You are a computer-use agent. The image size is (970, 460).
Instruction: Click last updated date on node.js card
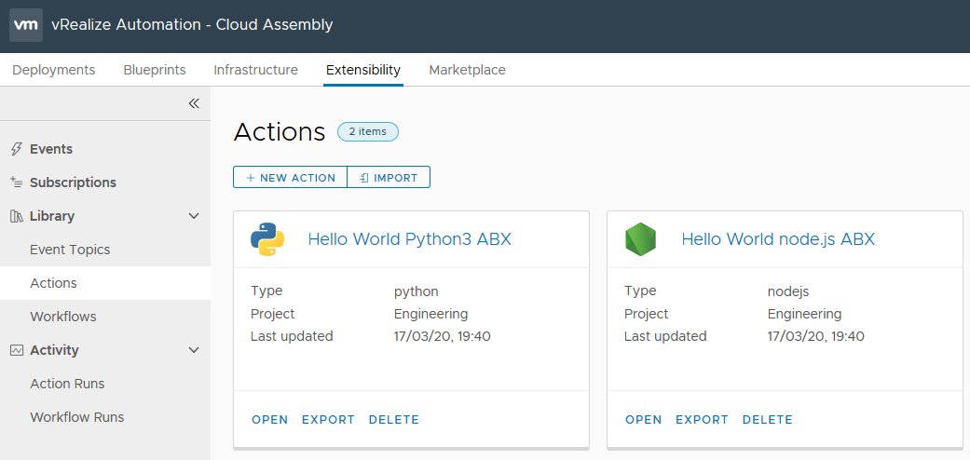point(816,336)
